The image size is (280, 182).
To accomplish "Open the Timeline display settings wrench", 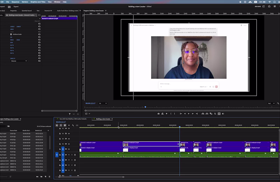I will (73, 125).
